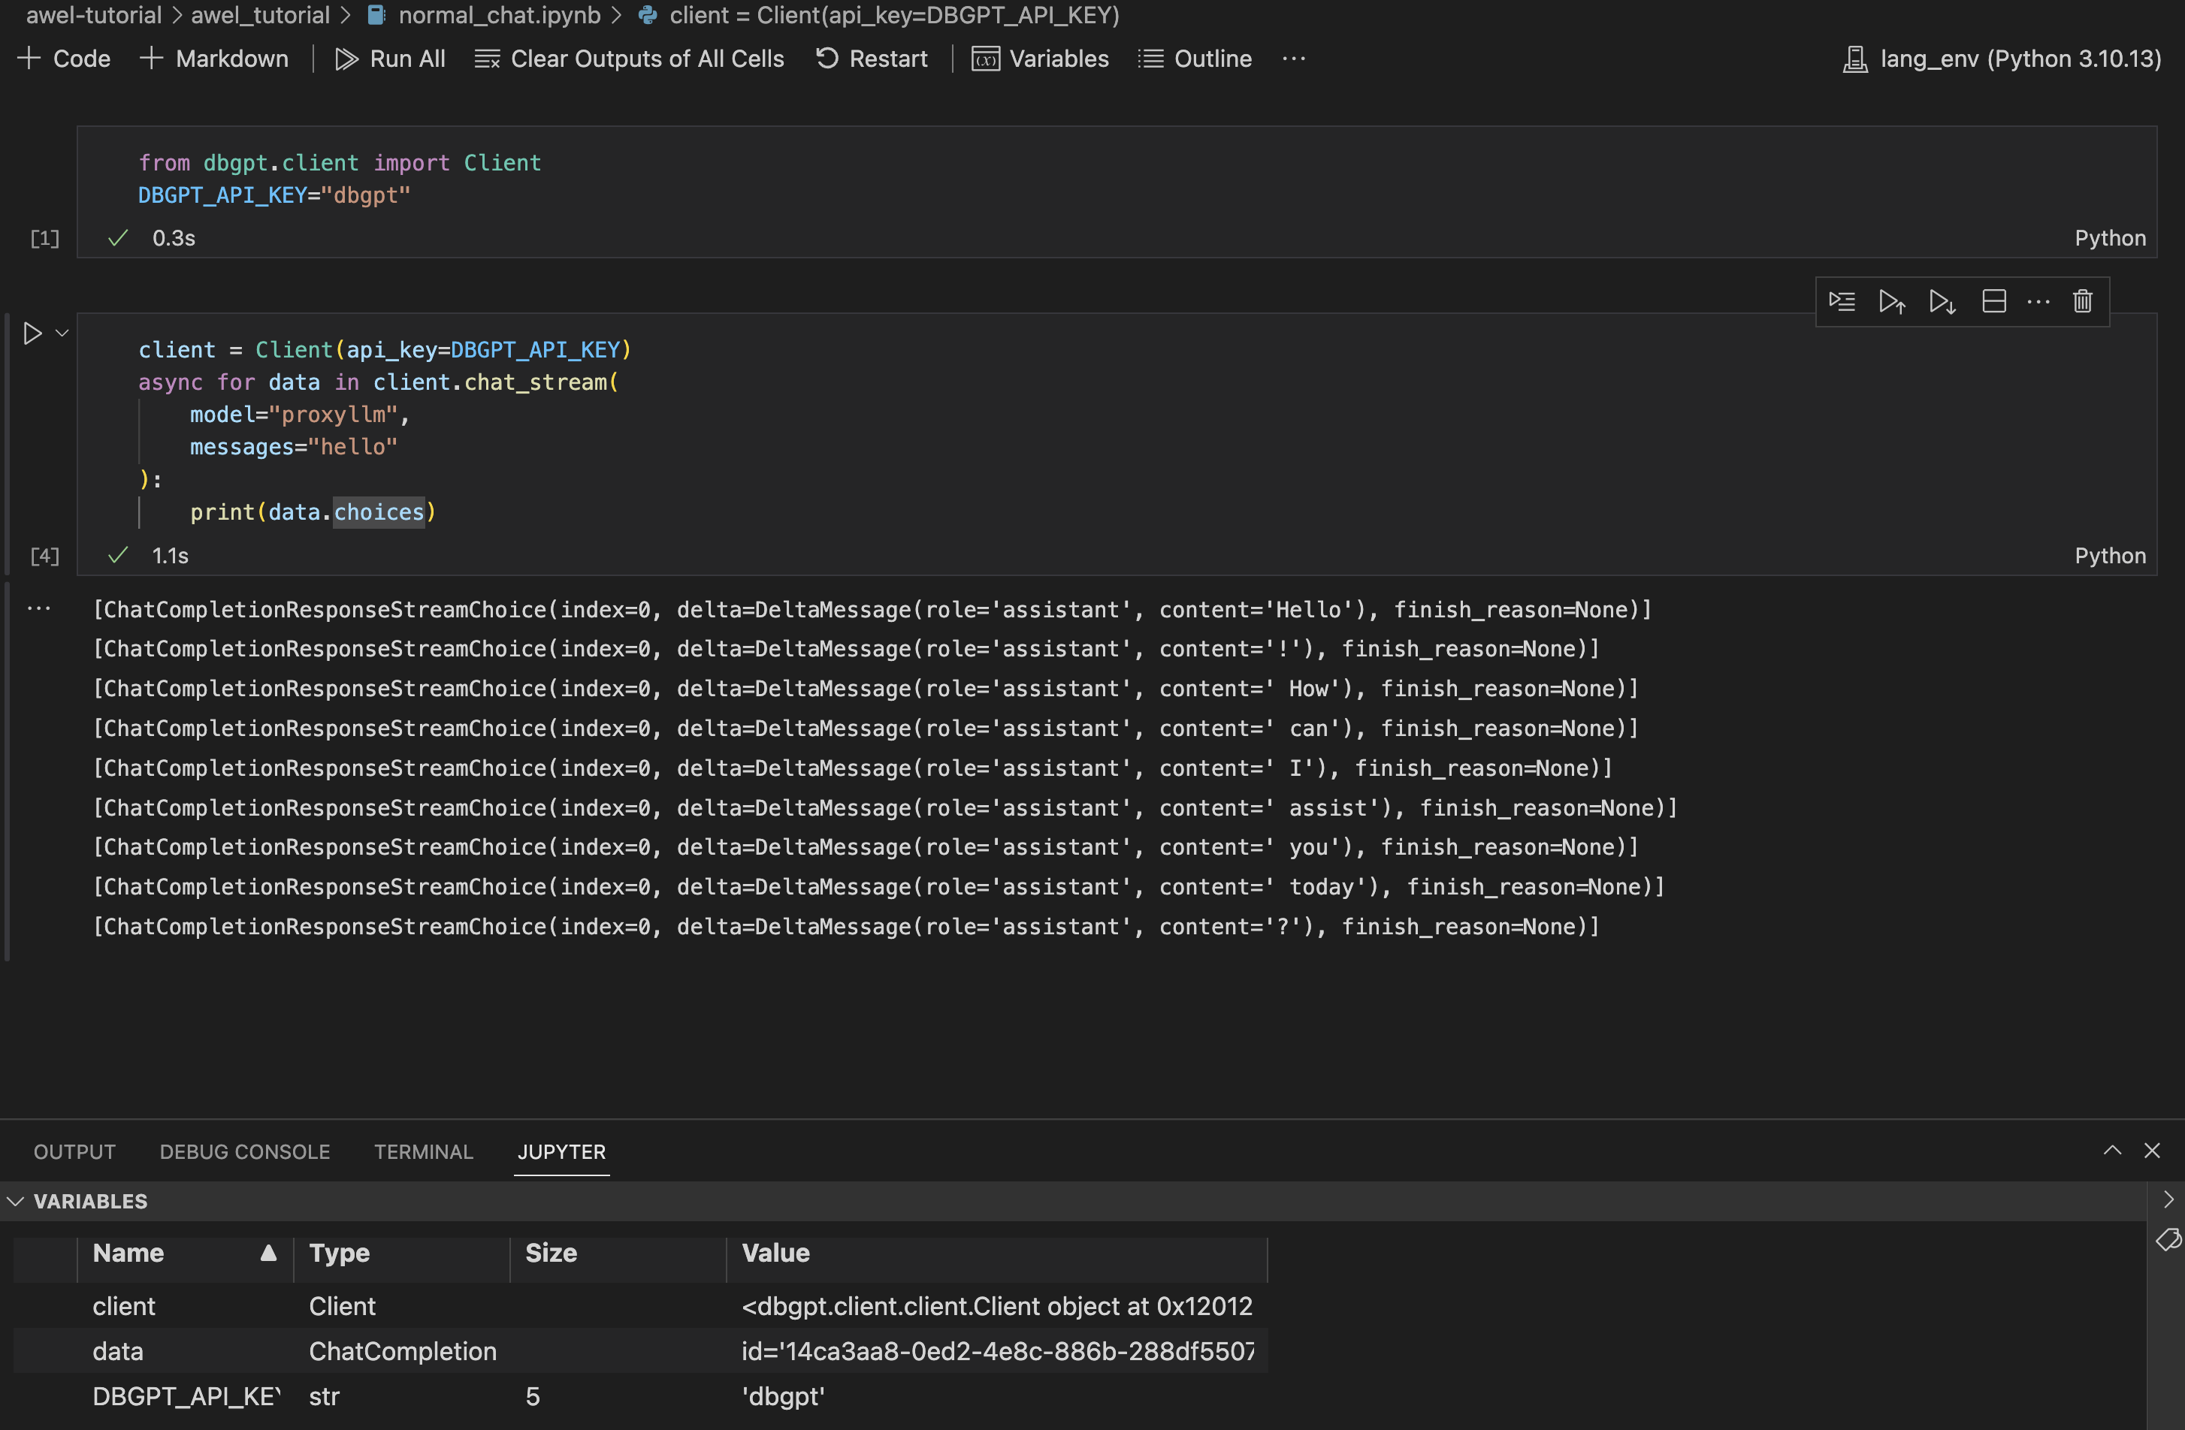The width and height of the screenshot is (2185, 1430).
Task: Click Run All in notebook toolbar
Action: click(390, 59)
